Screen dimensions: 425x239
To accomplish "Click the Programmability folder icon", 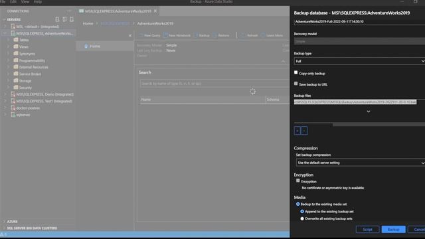I will 16,60.
